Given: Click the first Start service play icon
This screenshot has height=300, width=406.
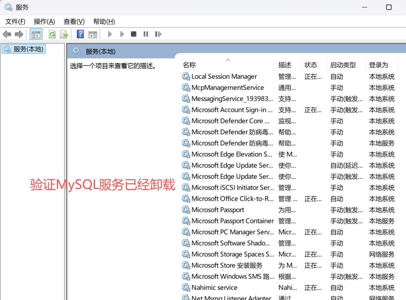Looking at the screenshot, I should [x=110, y=34].
